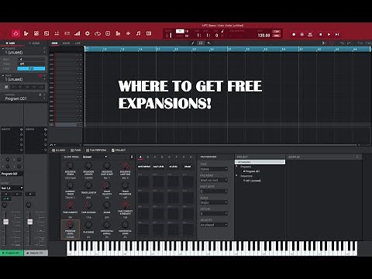Viewport: 372px width, 279px height.
Task: Open the Out 1,2 routing dropdown
Action: pyautogui.click(x=12, y=188)
